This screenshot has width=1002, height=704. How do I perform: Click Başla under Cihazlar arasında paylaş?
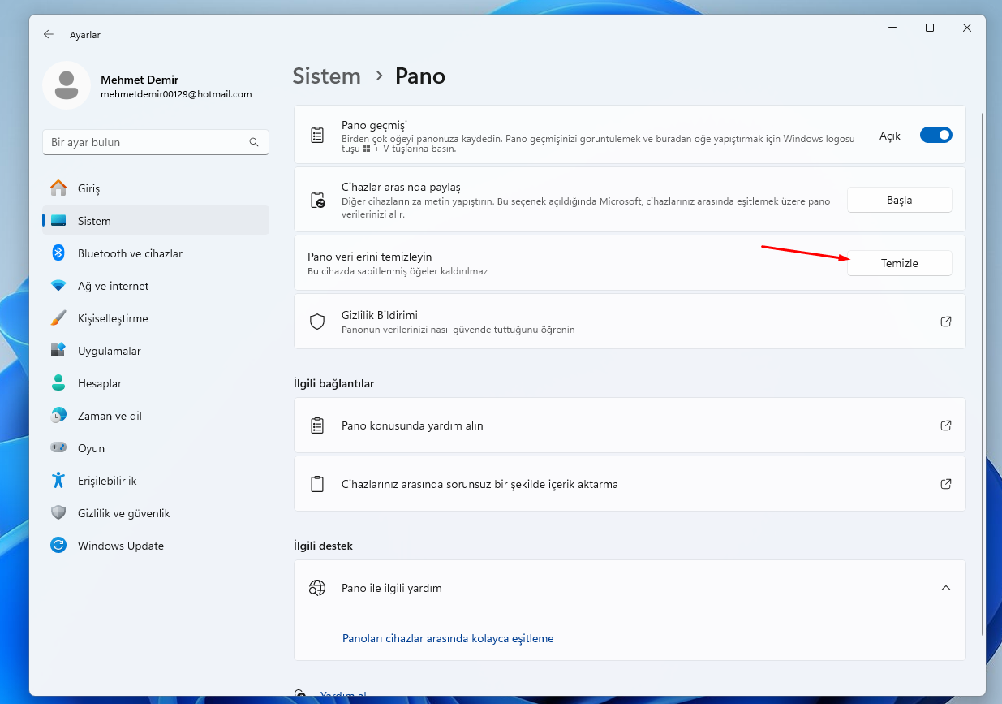click(x=899, y=199)
